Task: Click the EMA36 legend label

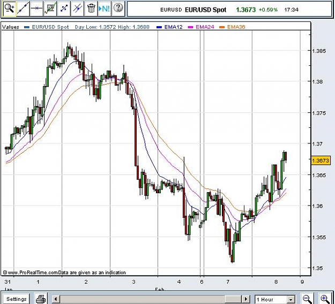Action: 236,27
